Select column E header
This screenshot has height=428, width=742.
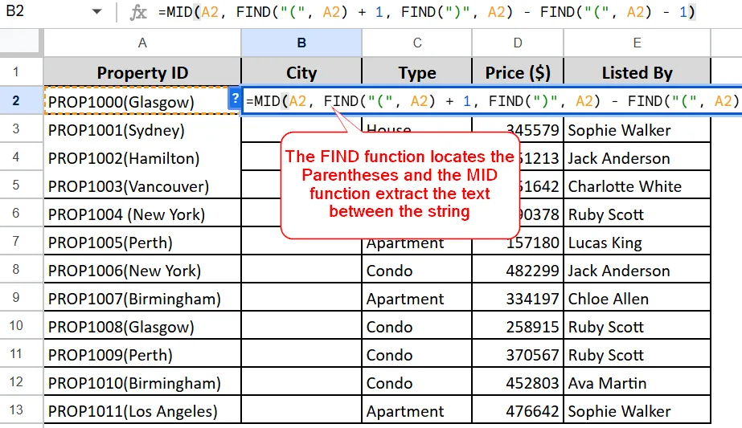(637, 43)
